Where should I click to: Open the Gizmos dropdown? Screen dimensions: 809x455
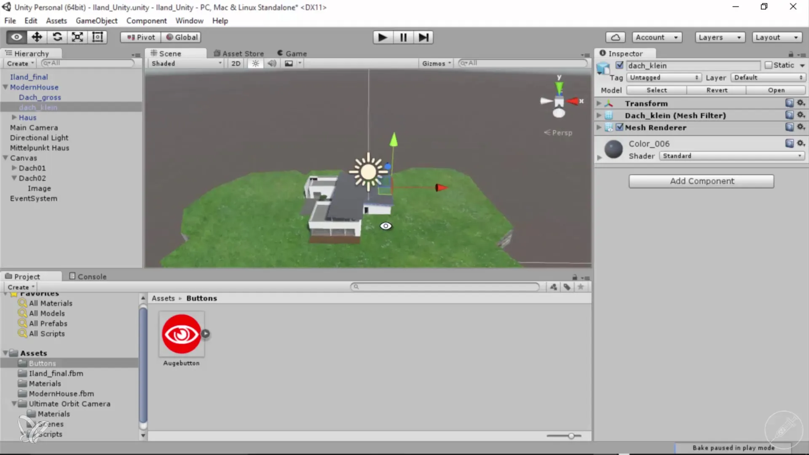437,64
